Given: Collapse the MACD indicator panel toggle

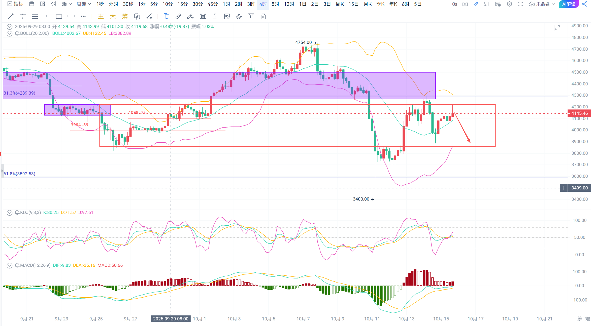Looking at the screenshot, I should point(9,266).
